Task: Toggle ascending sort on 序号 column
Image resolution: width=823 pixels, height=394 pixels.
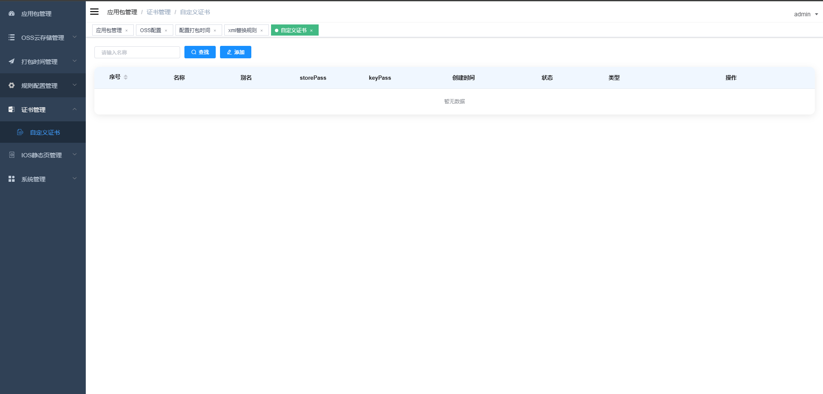Action: coord(126,75)
